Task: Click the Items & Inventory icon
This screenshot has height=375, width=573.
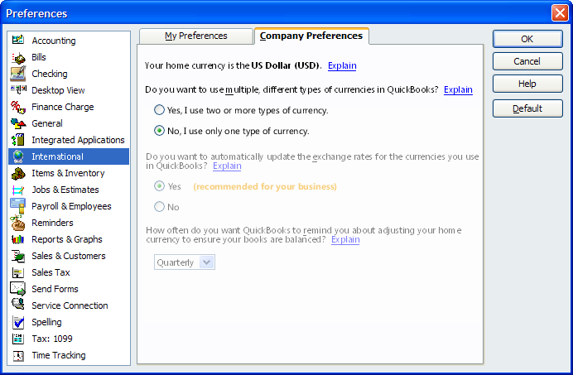Action: point(18,173)
